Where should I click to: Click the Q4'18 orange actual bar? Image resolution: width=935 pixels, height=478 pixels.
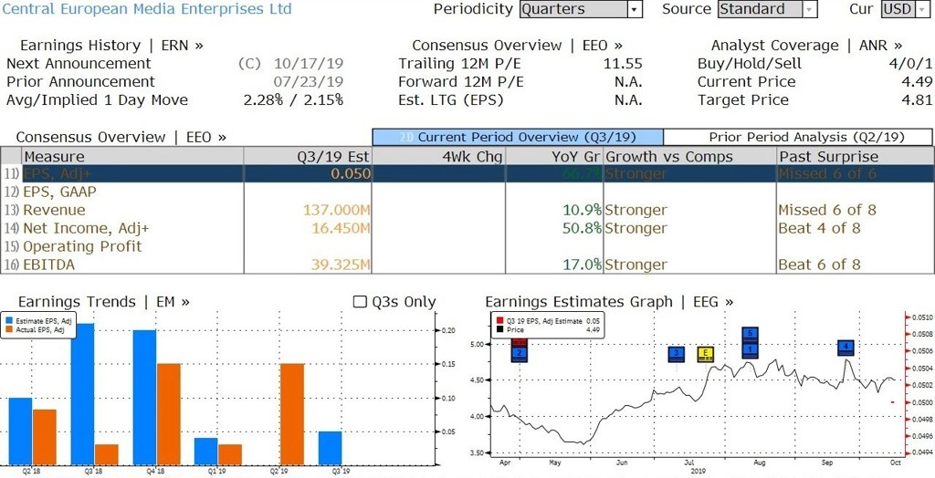pos(169,414)
